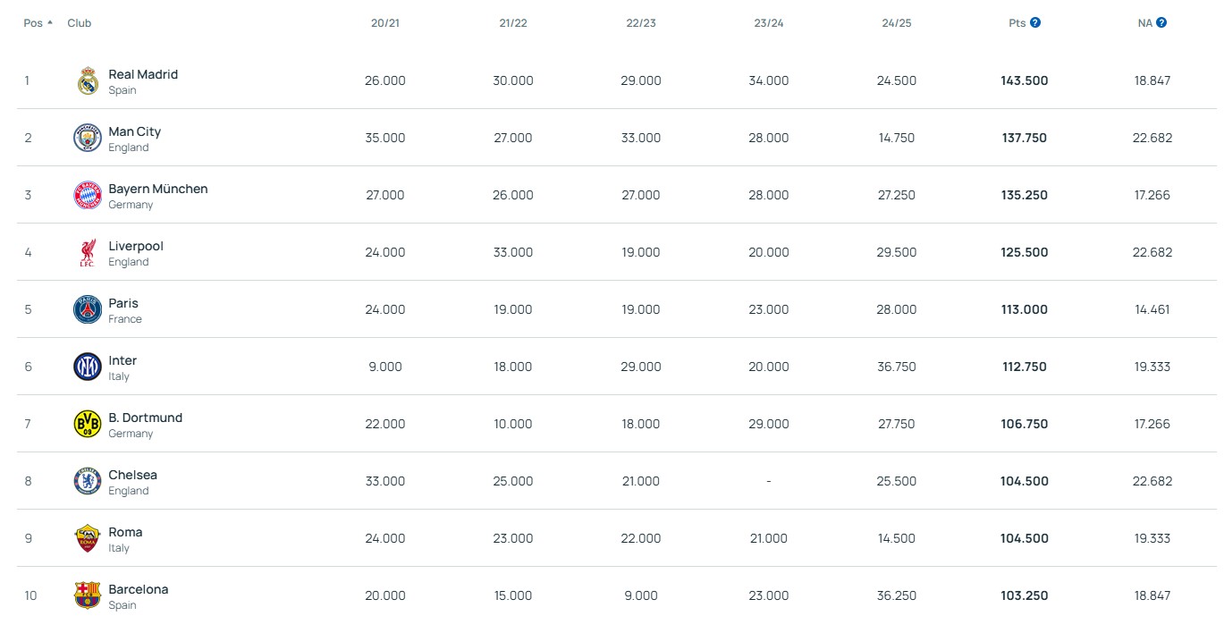Click the Roma club crest

pyautogui.click(x=88, y=538)
